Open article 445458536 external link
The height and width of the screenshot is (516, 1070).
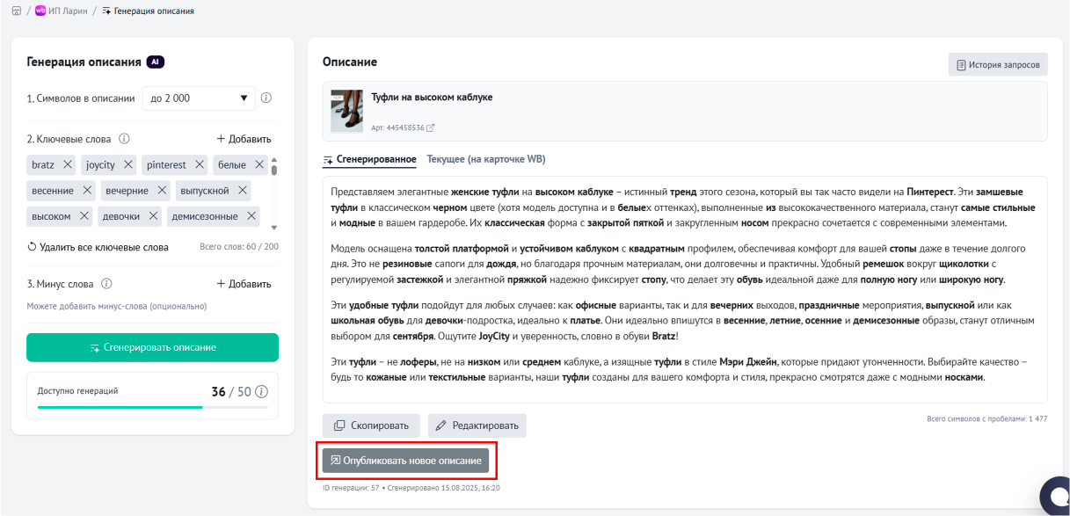[430, 128]
